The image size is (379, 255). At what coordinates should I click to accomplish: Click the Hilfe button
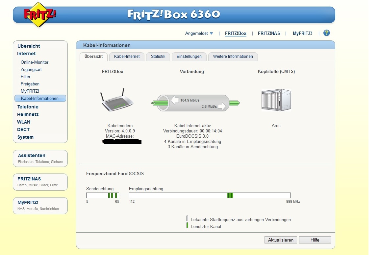[x=315, y=240]
